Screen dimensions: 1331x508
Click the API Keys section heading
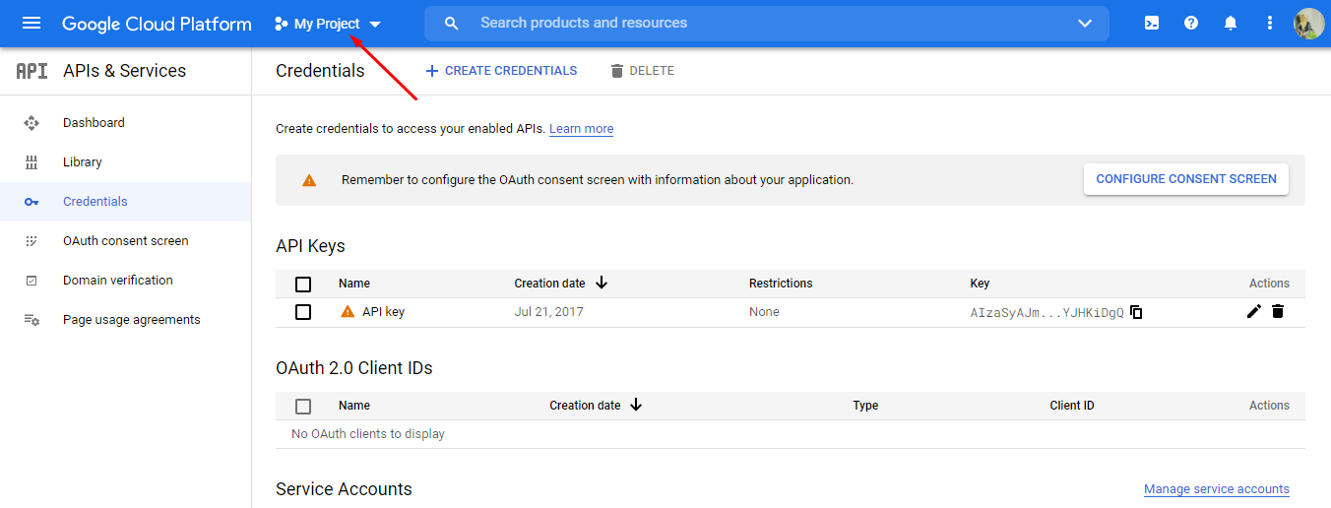(310, 246)
